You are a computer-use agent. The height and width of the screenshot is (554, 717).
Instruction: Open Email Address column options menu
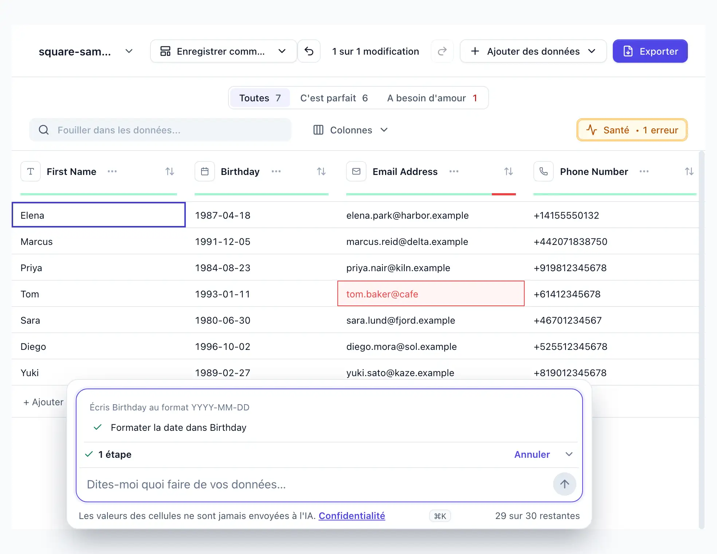tap(454, 171)
